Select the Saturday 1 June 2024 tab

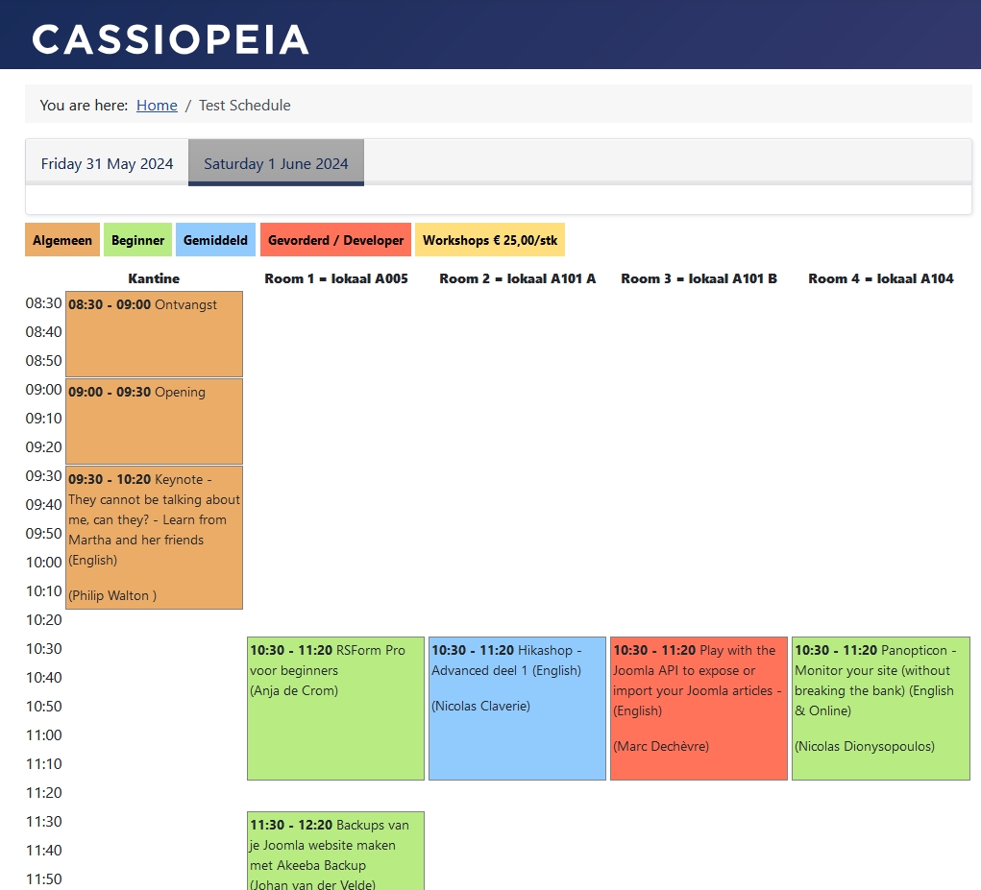(276, 163)
